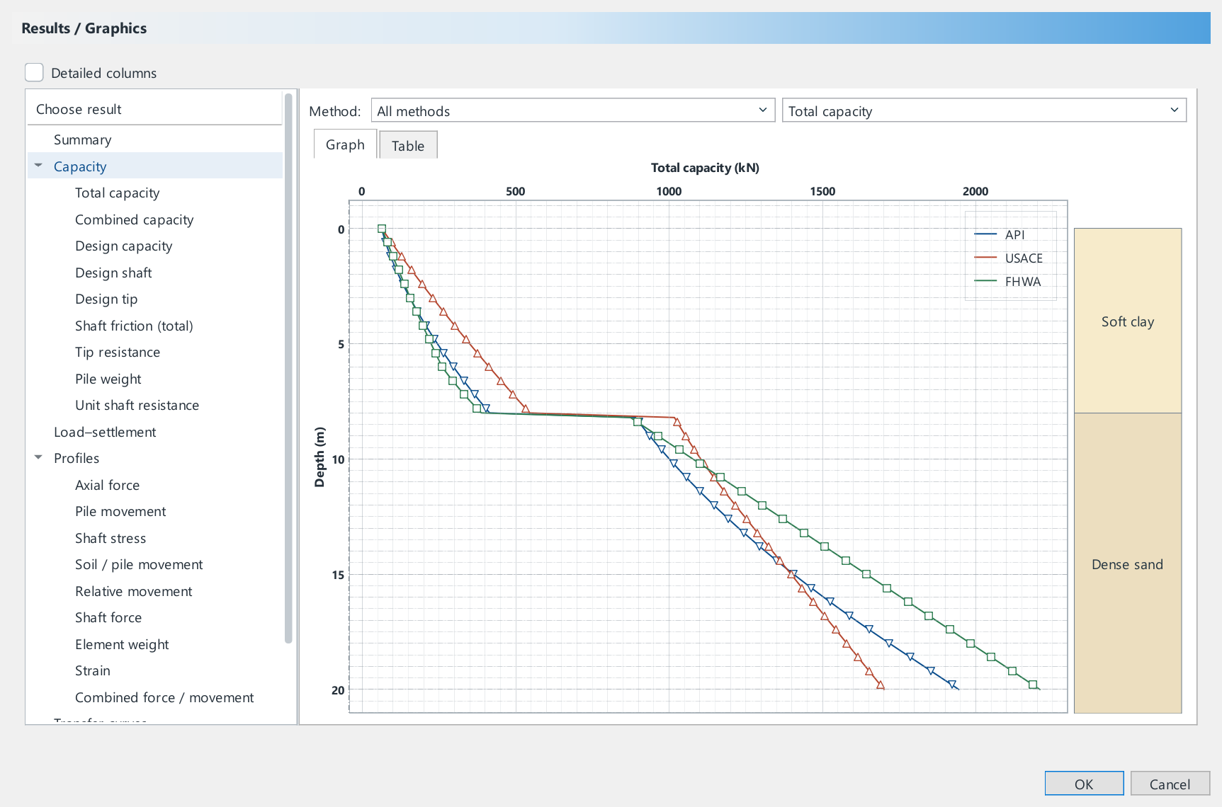
Task: Switch to the Table tab
Action: point(408,145)
